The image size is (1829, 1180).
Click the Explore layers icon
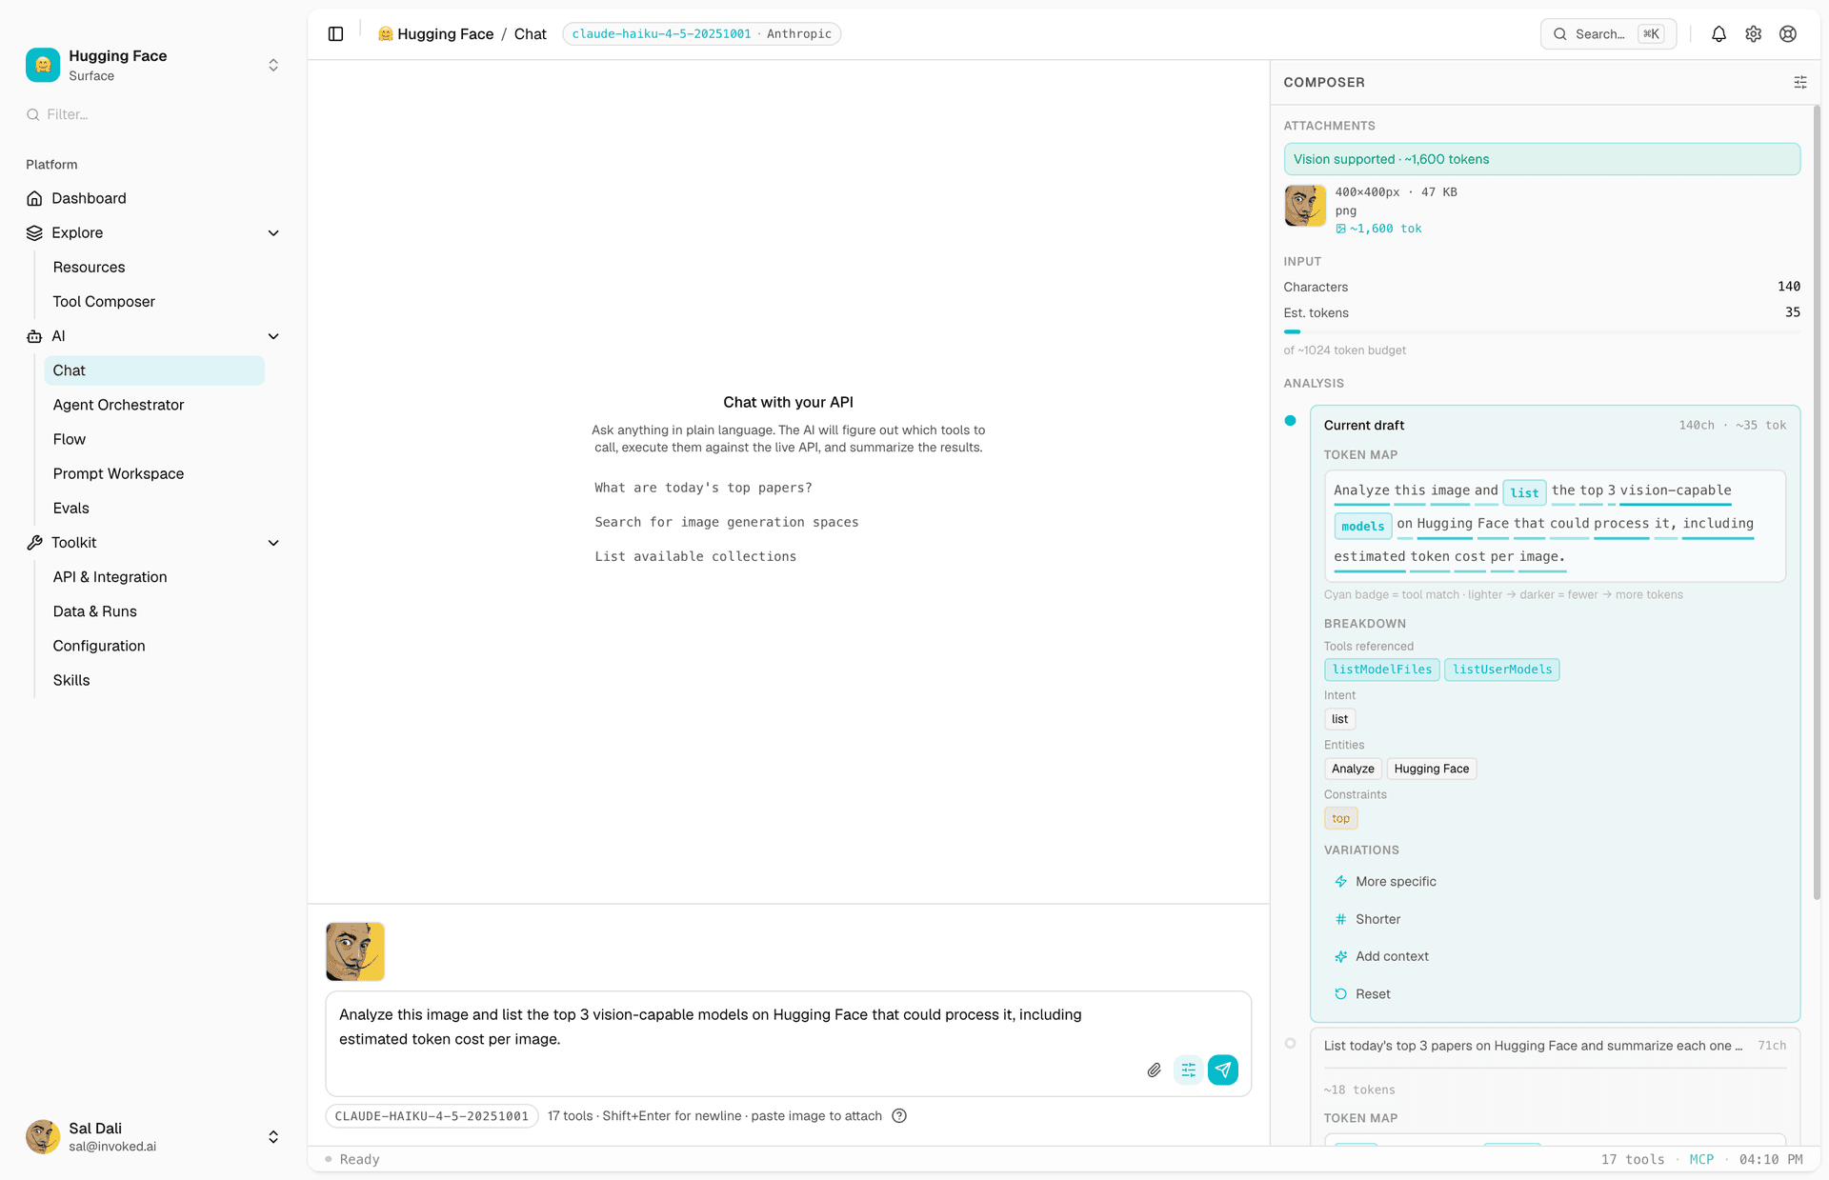click(34, 232)
